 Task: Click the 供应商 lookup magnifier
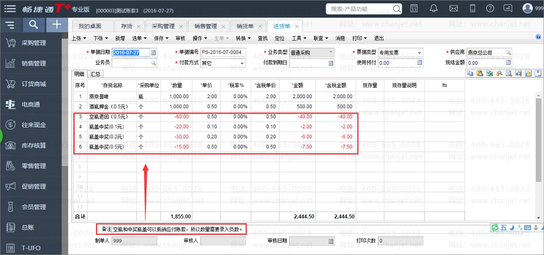pos(509,53)
